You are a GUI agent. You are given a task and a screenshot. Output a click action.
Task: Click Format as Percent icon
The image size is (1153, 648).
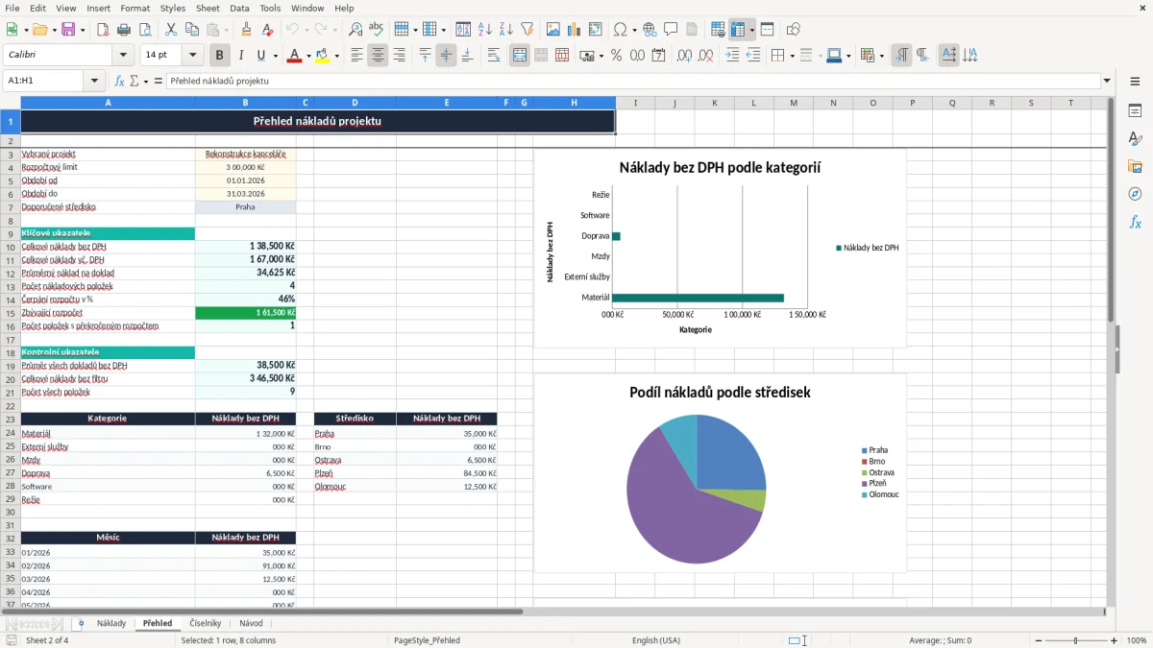tap(617, 56)
